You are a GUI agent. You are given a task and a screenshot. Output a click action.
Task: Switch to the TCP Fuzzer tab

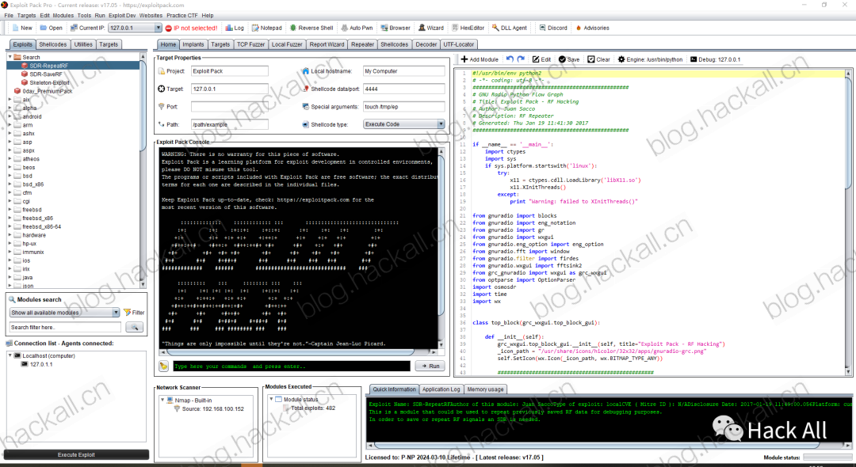click(x=250, y=44)
